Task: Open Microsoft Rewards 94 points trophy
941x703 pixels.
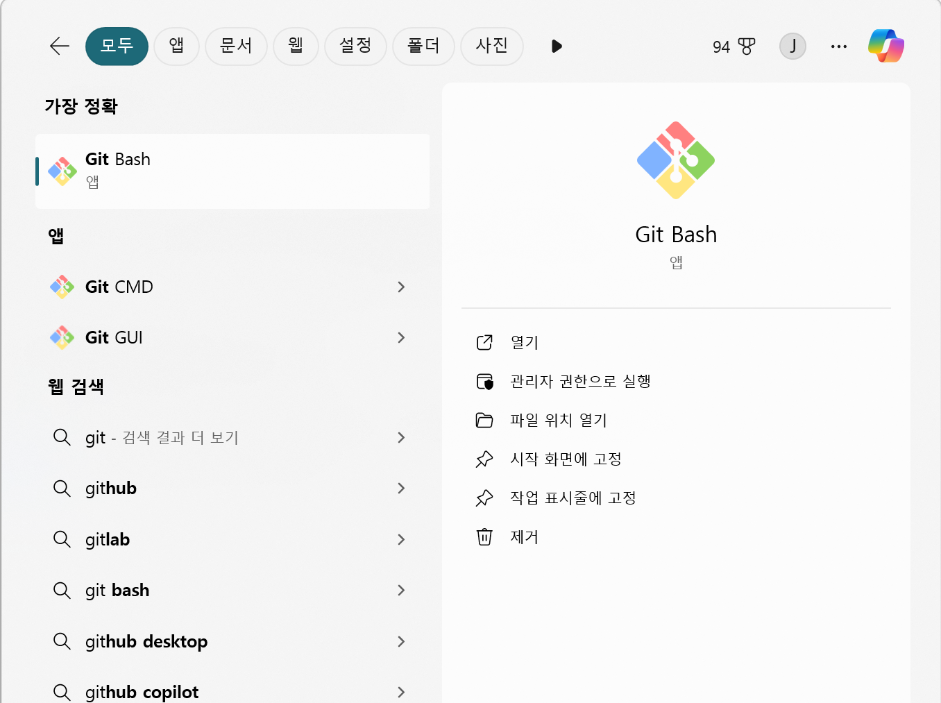Action: coord(734,46)
